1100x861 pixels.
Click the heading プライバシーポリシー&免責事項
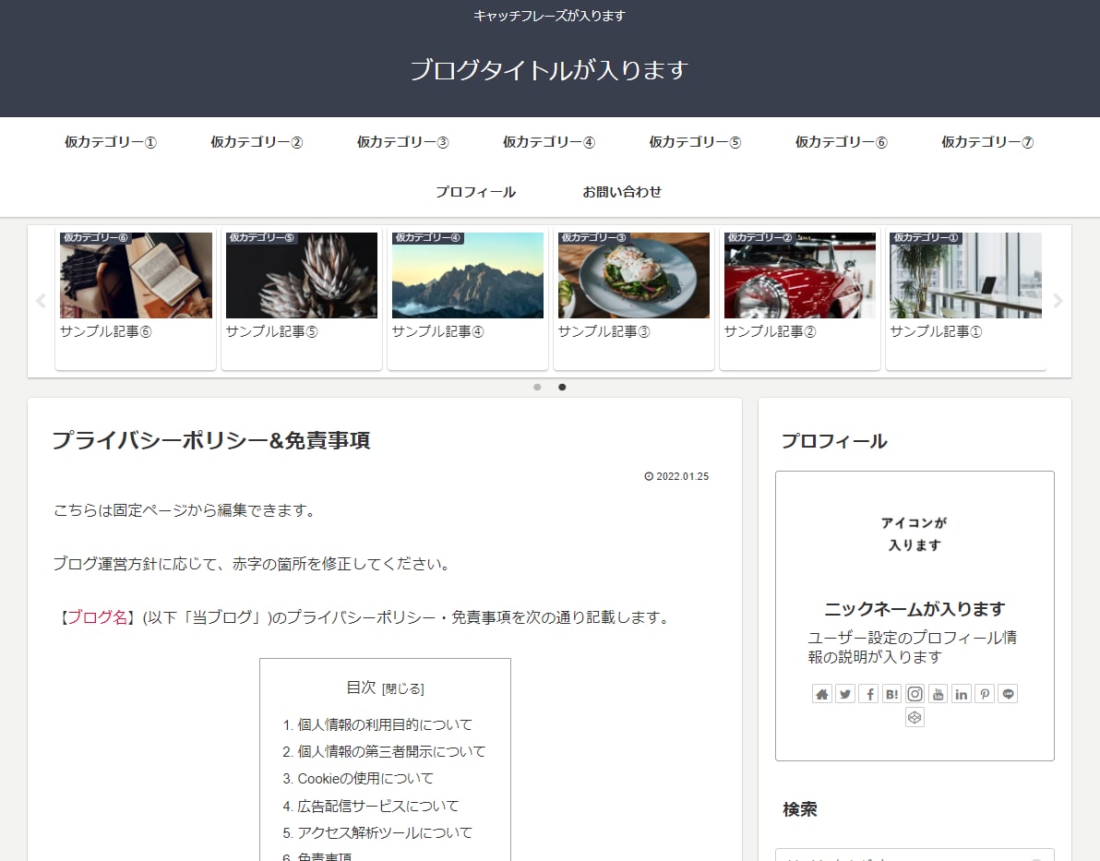(211, 440)
